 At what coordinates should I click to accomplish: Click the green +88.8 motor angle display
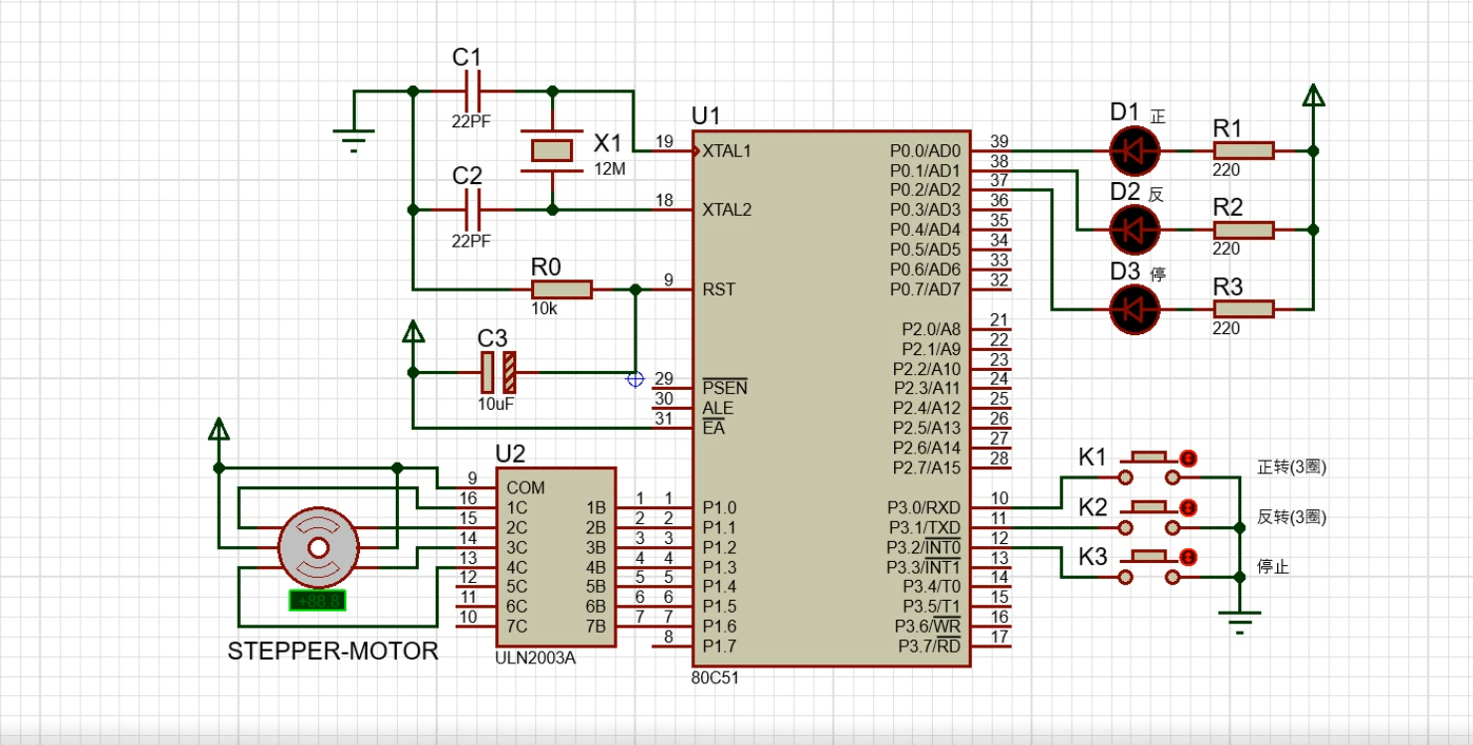(317, 600)
